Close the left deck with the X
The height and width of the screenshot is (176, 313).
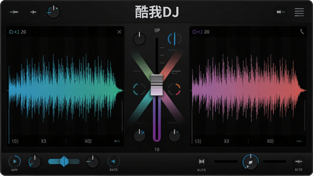(119, 32)
